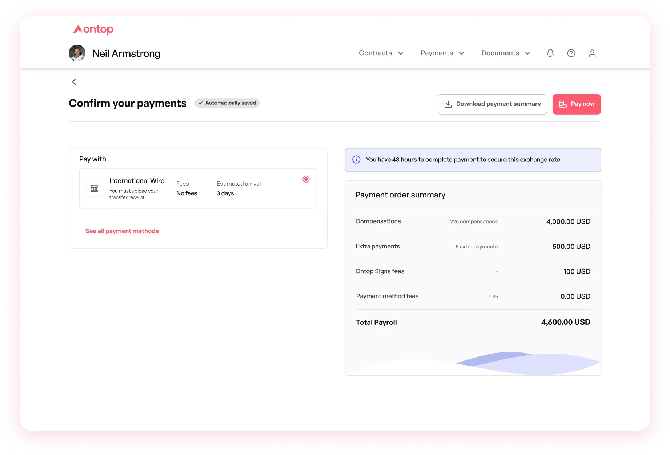Open See all payment methods link
The width and height of the screenshot is (670, 455).
(122, 231)
